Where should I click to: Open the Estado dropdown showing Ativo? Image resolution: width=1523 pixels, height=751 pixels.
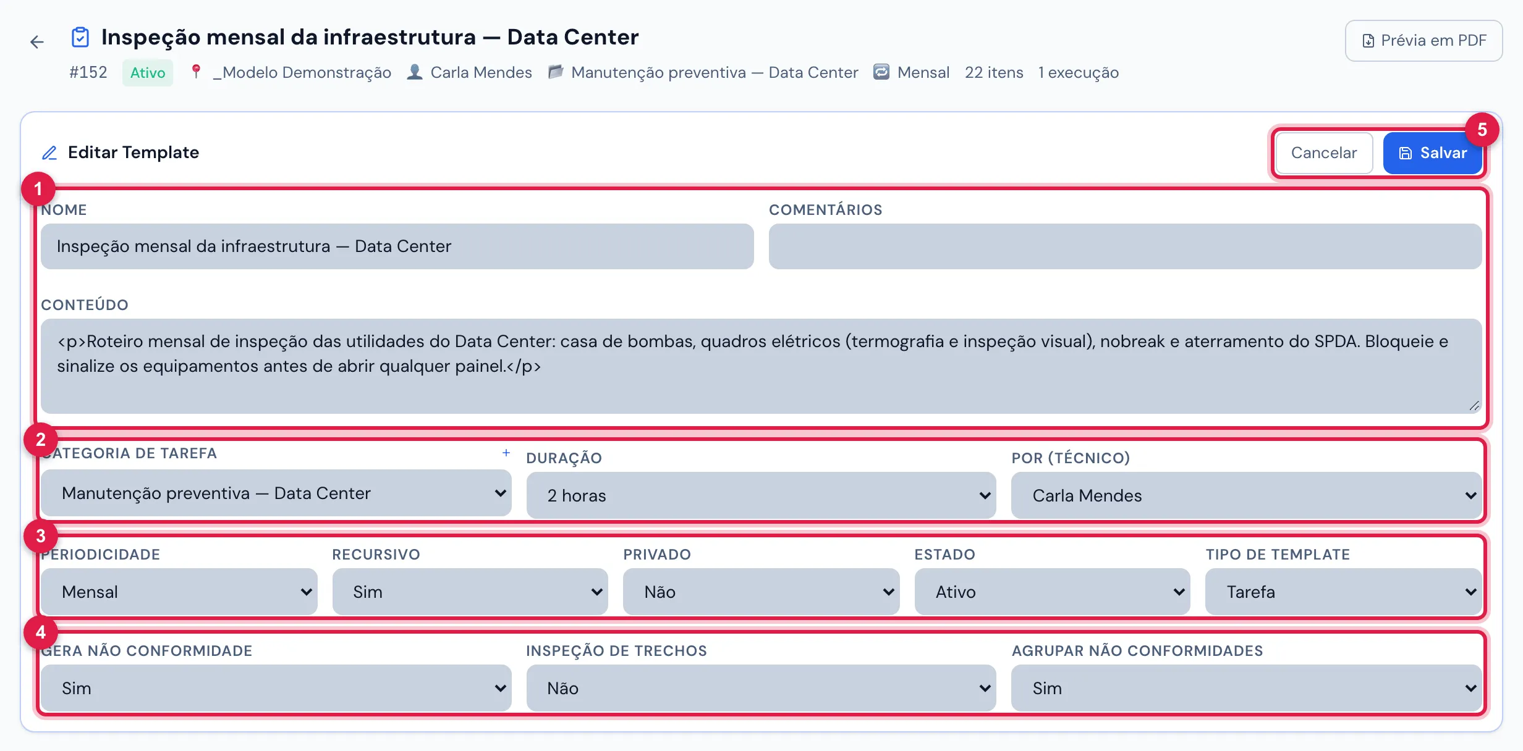1053,592
